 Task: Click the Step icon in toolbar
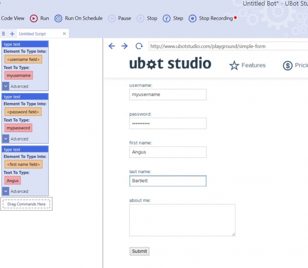tap(167, 18)
